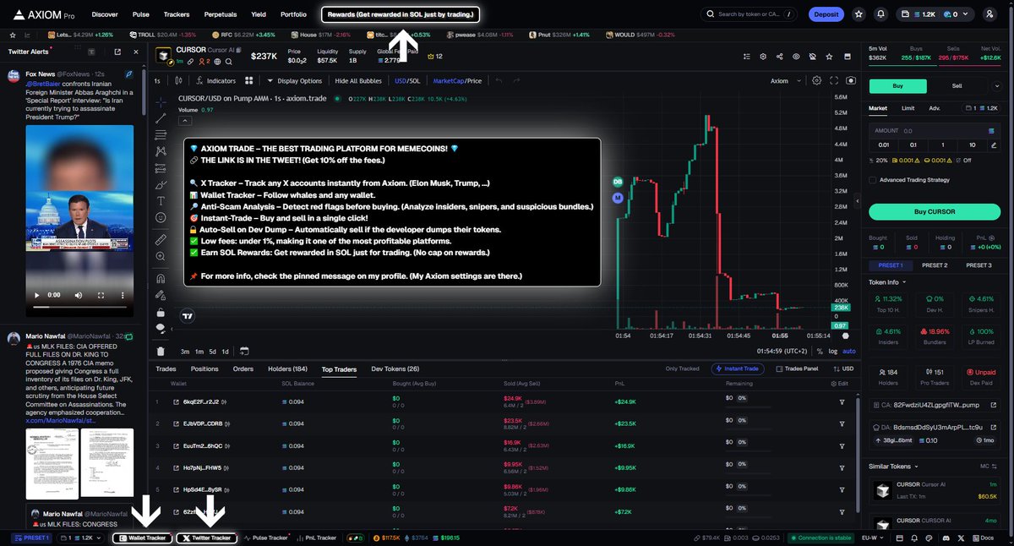Viewport: 1014px width, 546px height.
Task: Open the Discover menu
Action: pyautogui.click(x=105, y=14)
